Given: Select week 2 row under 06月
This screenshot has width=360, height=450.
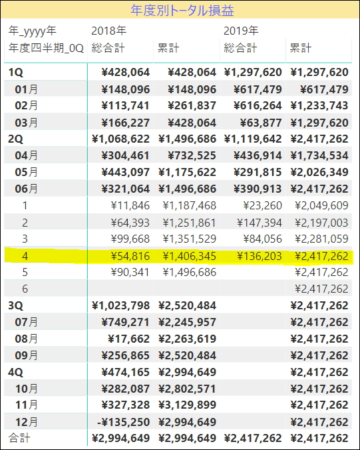Looking at the screenshot, I should click(25, 223).
